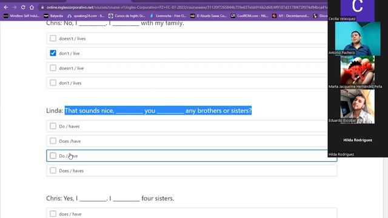
Task: Uncheck the "don't / live" checkbox
Action: (x=53, y=53)
